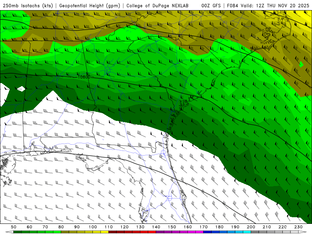Click the "250mb Isotachs (kts)" title text
Image resolution: width=312 pixels, height=234 pixels.
28,5
